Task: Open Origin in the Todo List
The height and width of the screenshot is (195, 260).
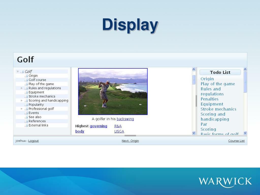Action: (207, 79)
